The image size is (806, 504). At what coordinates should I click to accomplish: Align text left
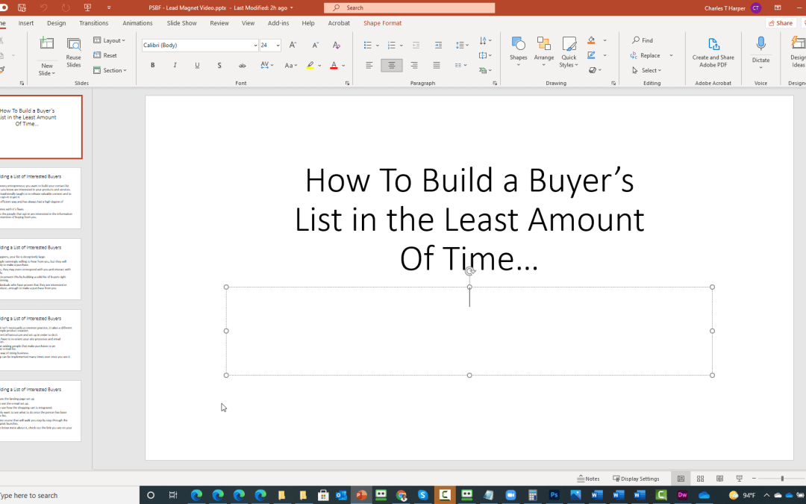tap(369, 65)
